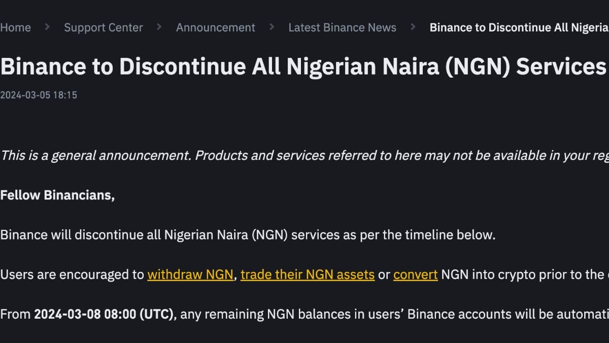Click the article headline about NGN services
The image size is (609, 343).
303,67
